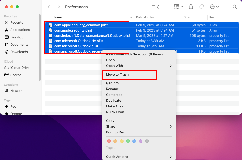Click the Edit Tags toolbar icon
Viewport: 242px width, 160px height.
pyautogui.click(x=201, y=7)
